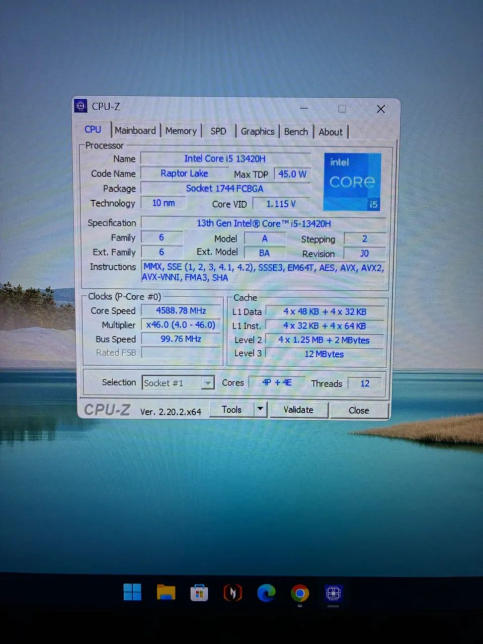Switch to the Mainboard tab
The height and width of the screenshot is (644, 483).
pos(135,131)
